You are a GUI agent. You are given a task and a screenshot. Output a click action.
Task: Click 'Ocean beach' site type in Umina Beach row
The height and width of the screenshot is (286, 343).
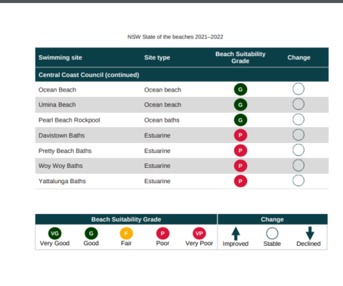[162, 104]
